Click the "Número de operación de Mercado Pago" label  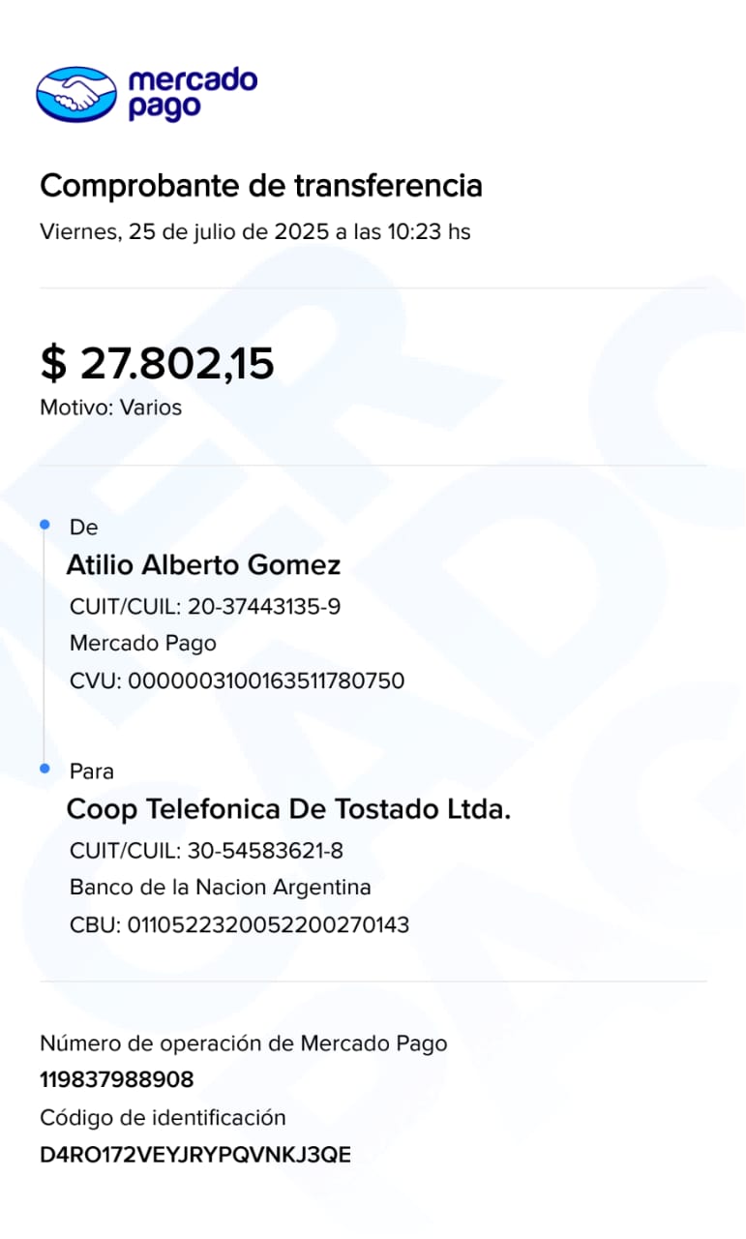tap(243, 1043)
